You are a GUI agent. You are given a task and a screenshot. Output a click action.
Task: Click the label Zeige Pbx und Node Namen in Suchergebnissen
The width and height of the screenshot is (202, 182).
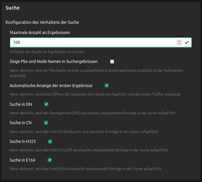53,62
